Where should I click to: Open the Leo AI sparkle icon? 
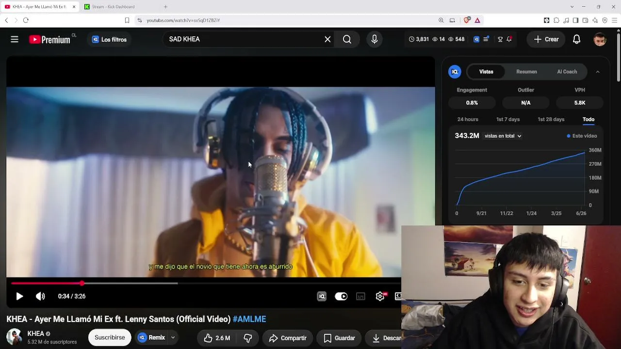(x=595, y=20)
